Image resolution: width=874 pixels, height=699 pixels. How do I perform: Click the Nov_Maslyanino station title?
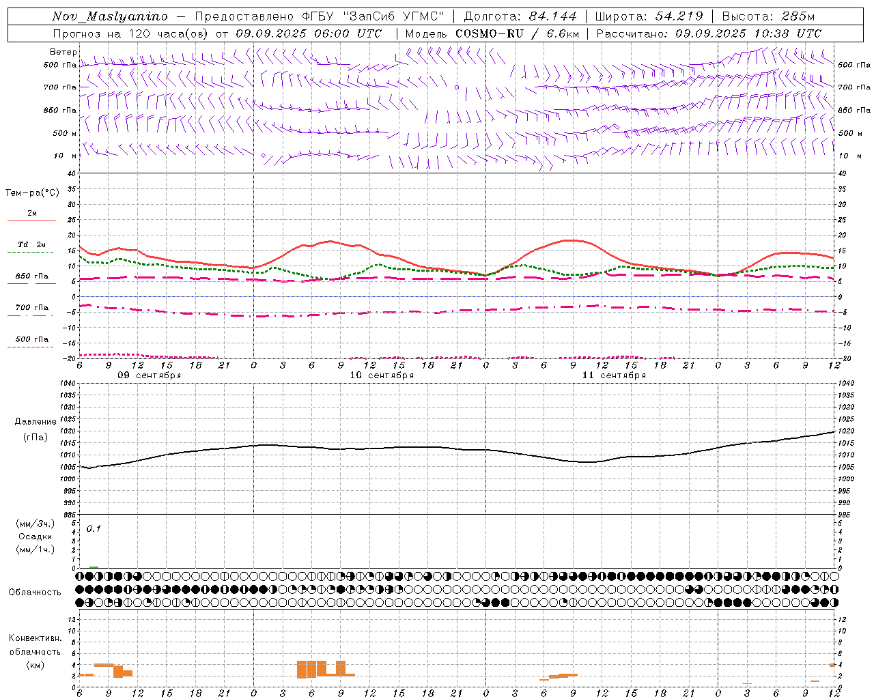point(110,16)
